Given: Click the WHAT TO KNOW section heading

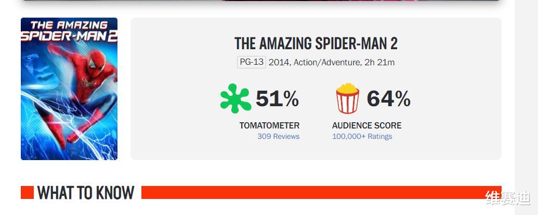Looking at the screenshot, I should [x=86, y=193].
